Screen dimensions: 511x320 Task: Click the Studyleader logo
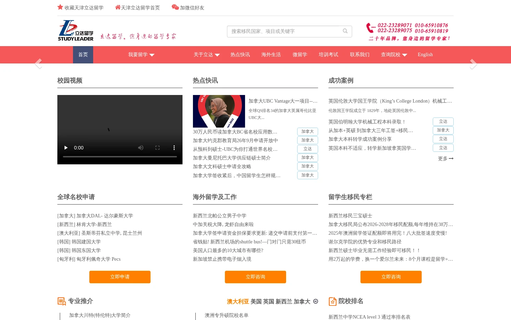76,31
